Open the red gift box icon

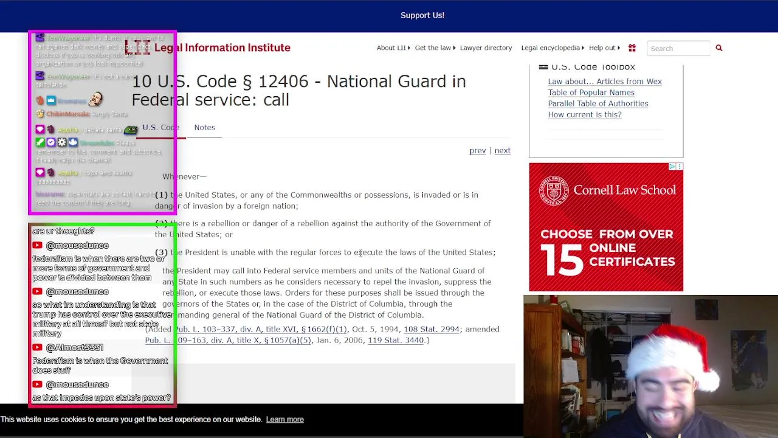632,48
